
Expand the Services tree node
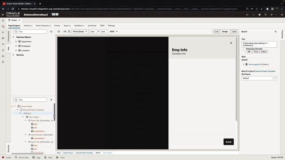[x=13, y=55]
